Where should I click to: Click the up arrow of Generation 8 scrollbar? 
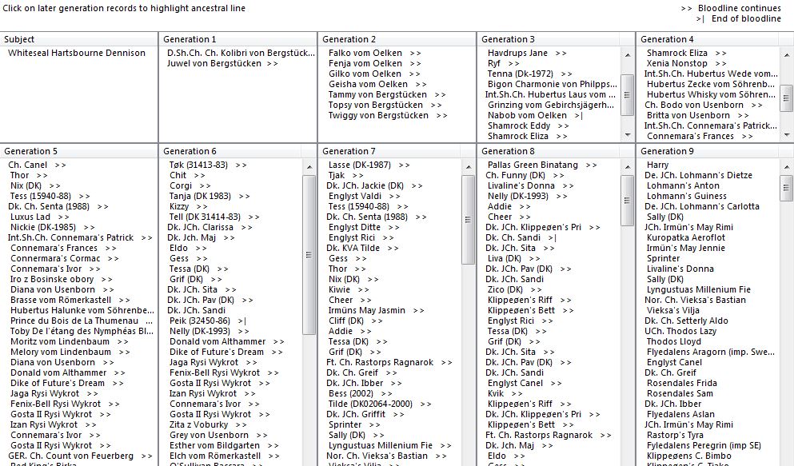coord(628,166)
